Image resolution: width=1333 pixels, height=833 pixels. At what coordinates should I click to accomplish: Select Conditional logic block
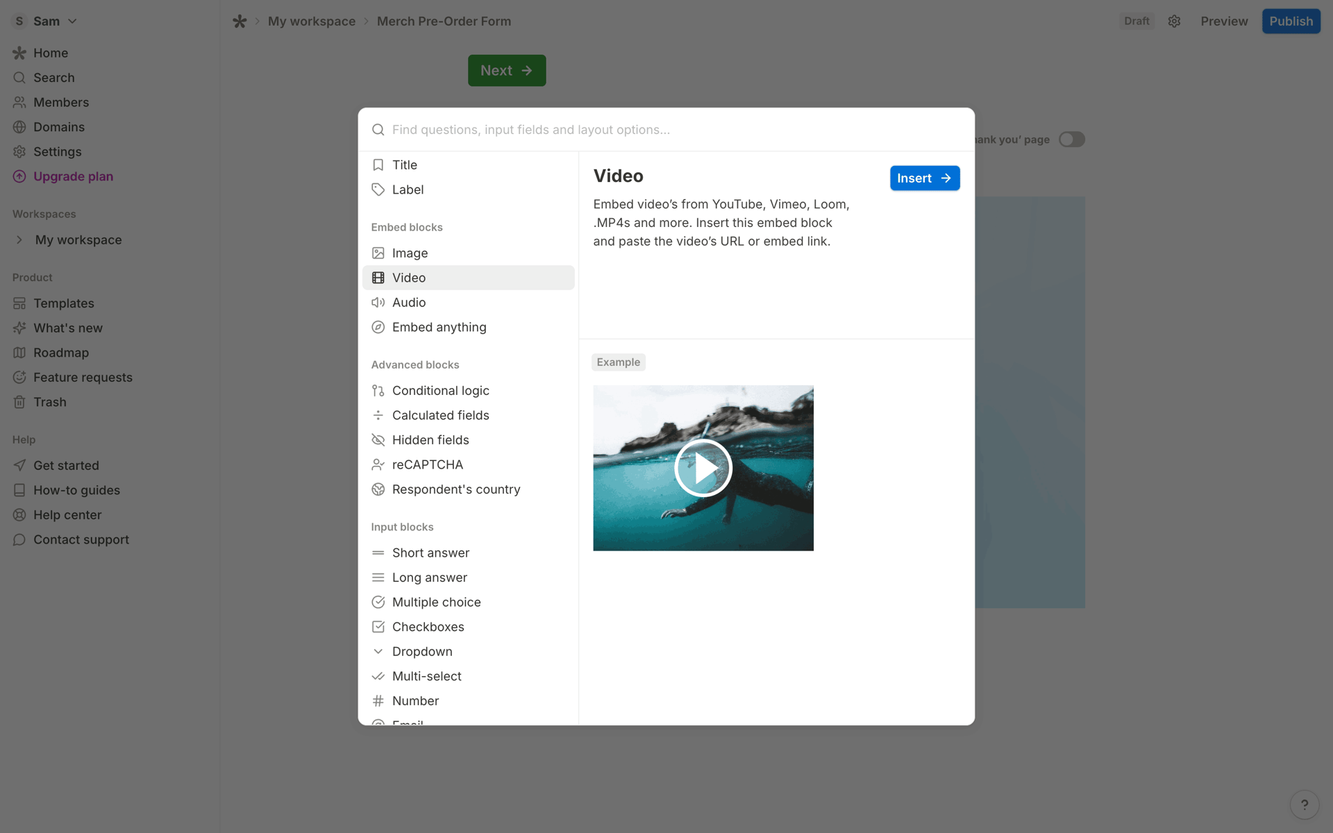pos(469,391)
